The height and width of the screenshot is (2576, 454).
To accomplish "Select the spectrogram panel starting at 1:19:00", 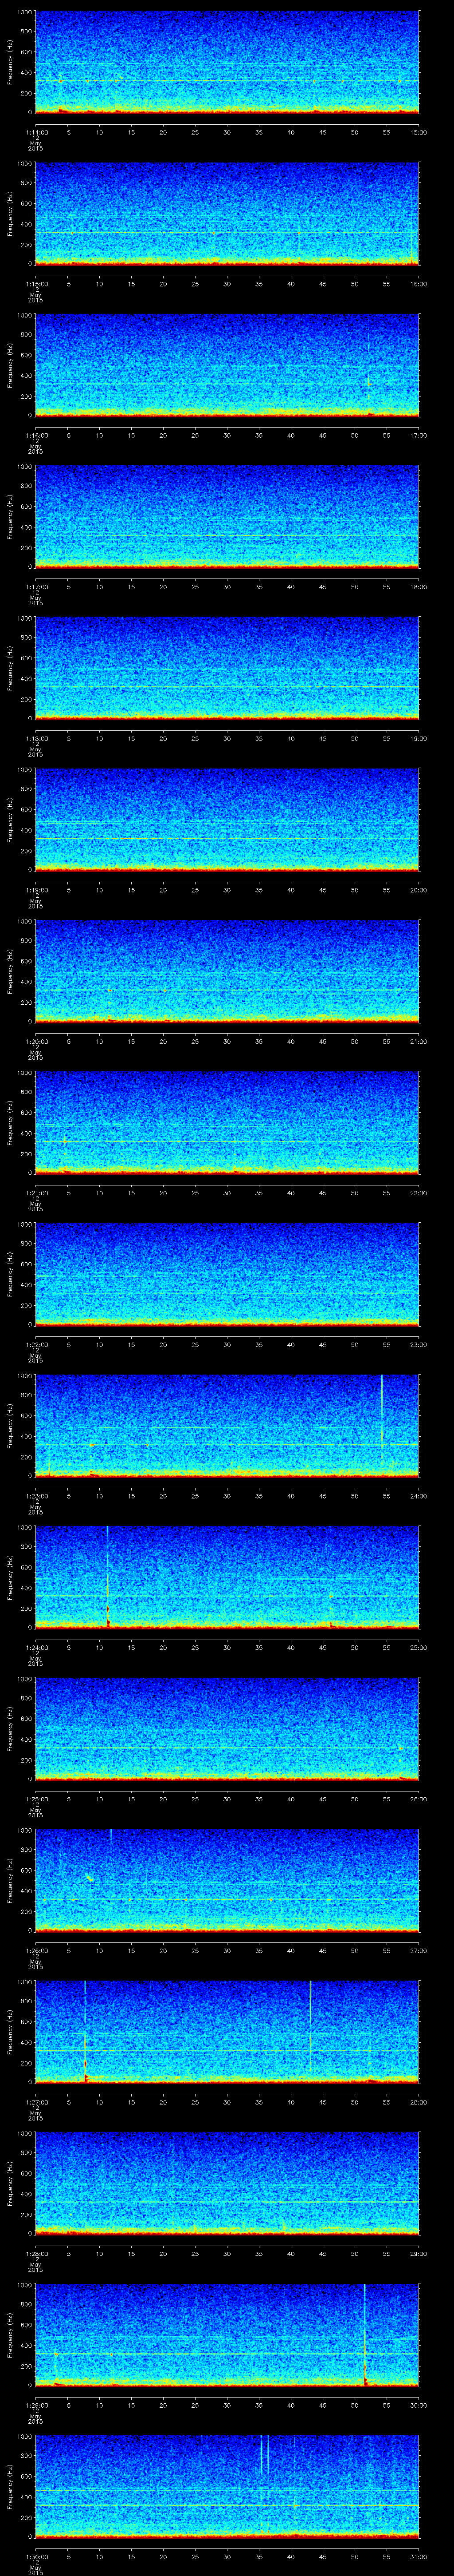I will click(227, 819).
